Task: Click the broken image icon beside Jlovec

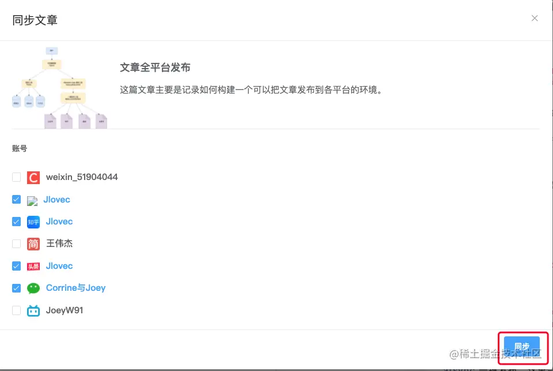Action: tap(32, 201)
